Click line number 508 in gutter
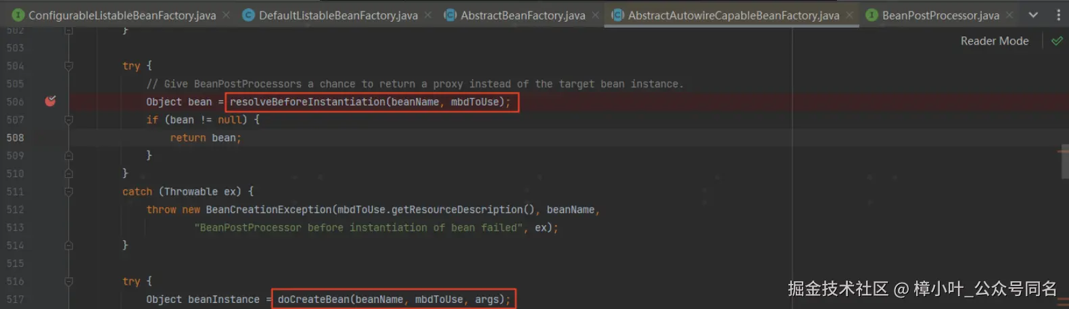The image size is (1069, 309). (15, 138)
